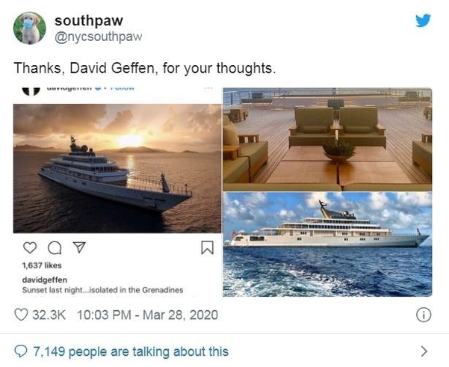Open the Instagram post three-dot menu
This screenshot has height=367, width=449.
click(x=208, y=88)
